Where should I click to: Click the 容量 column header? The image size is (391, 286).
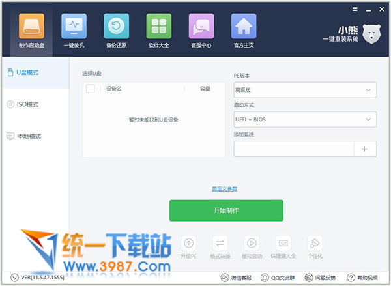click(x=205, y=89)
